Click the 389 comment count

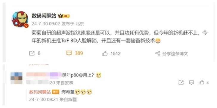pos(79,53)
